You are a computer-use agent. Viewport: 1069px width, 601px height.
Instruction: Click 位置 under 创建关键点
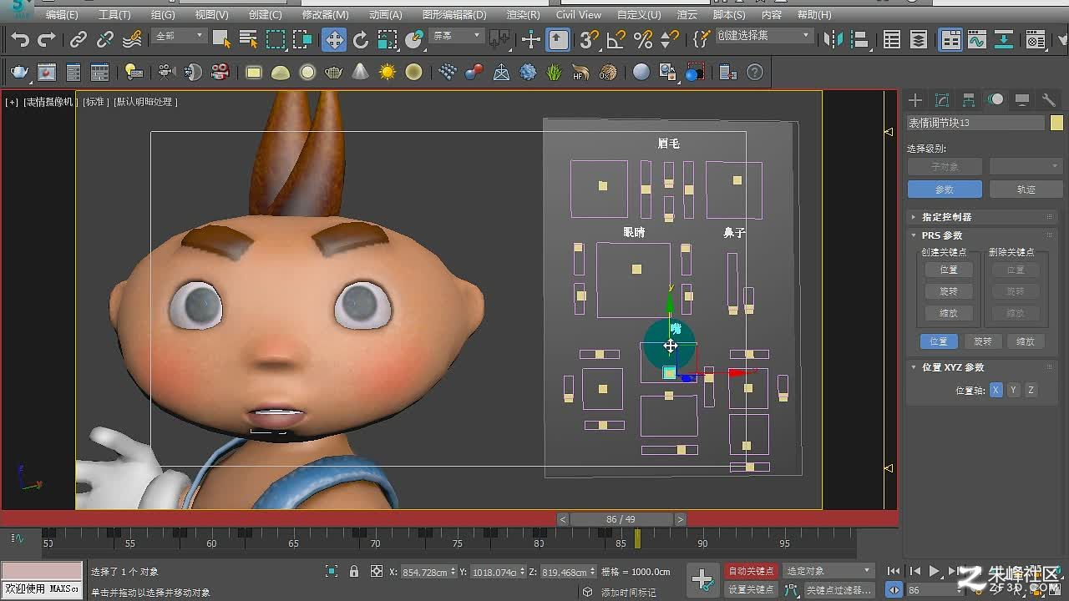click(948, 270)
